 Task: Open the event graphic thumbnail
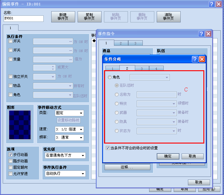(20, 125)
